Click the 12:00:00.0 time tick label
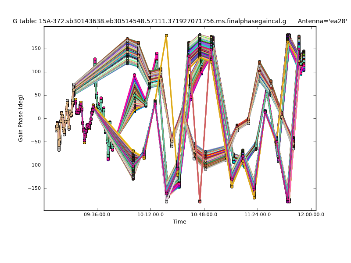The width and height of the screenshot is (351, 263). [311, 214]
